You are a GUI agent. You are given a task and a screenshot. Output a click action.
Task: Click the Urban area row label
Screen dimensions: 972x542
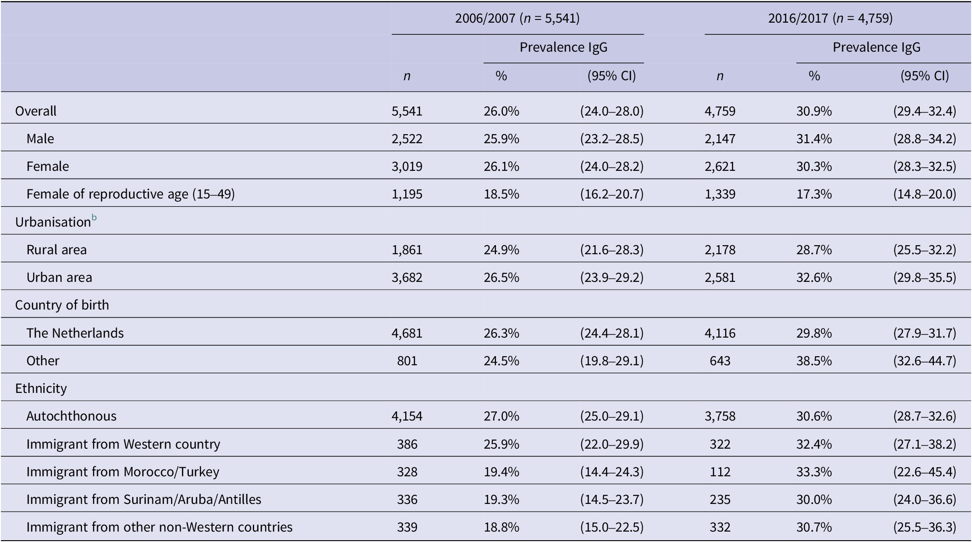(59, 277)
